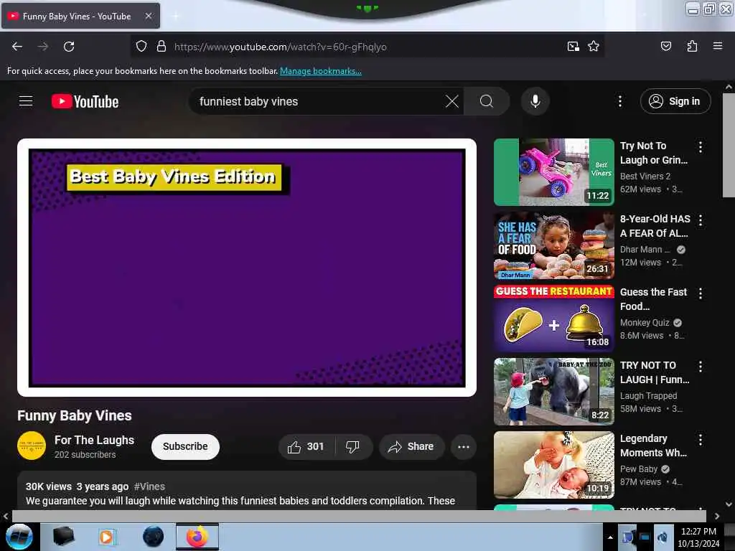This screenshot has width=735, height=551.
Task: Open the Windows Start button
Action: tap(19, 537)
